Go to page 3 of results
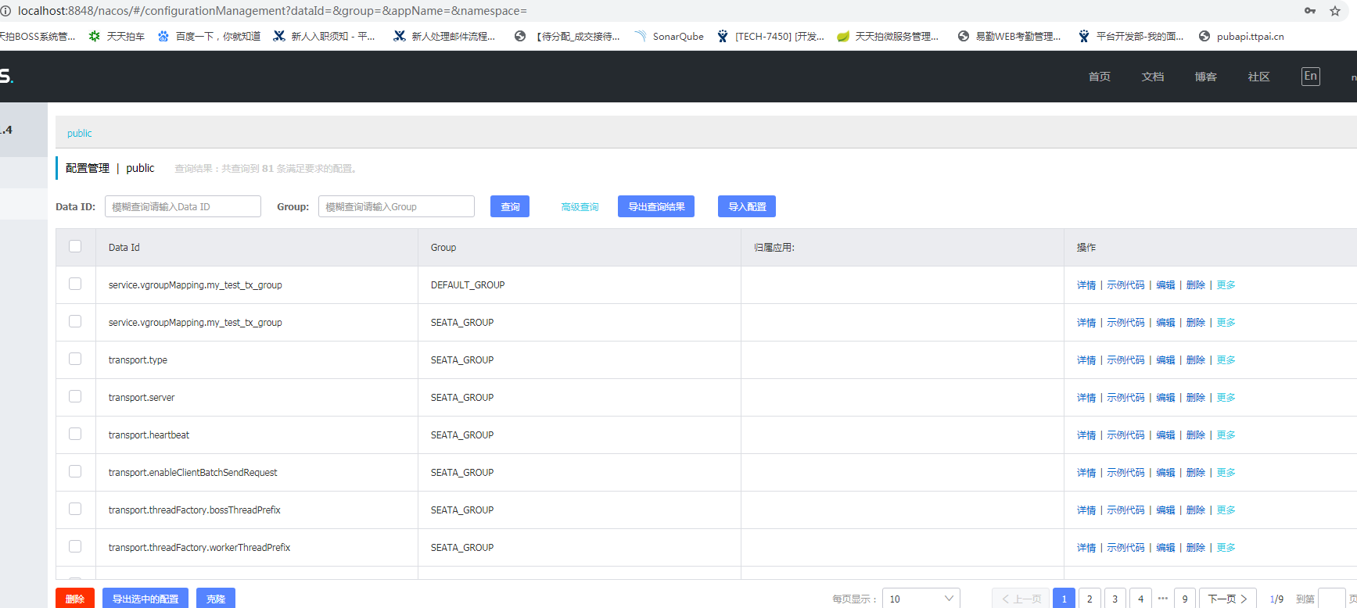This screenshot has height=608, width=1357. (x=1115, y=599)
